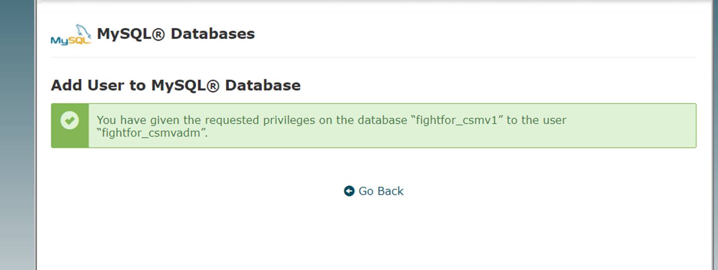This screenshot has height=270, width=718.
Task: Click the blue-gray page background on left
Action: coord(17,134)
